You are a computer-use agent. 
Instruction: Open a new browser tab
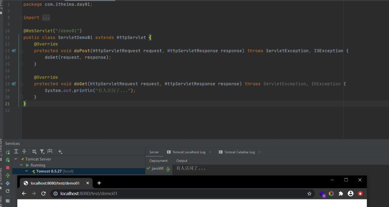coord(99,183)
